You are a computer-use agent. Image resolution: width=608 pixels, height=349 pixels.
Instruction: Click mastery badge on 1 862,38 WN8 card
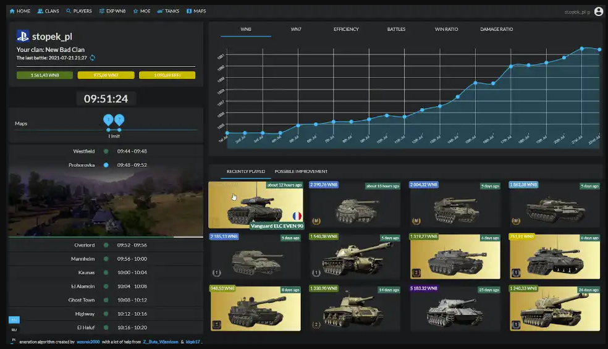tap(516, 221)
